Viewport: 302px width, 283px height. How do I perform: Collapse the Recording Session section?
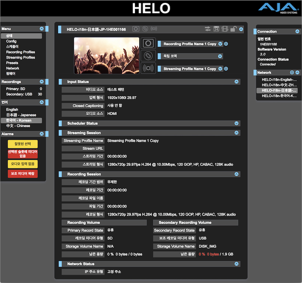click(x=236, y=174)
